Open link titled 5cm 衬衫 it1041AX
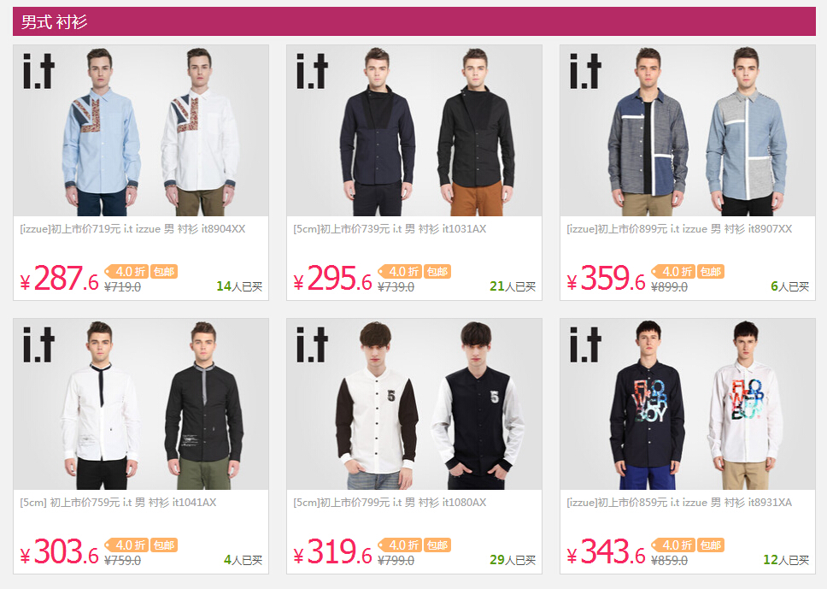827x589 pixels. [118, 503]
